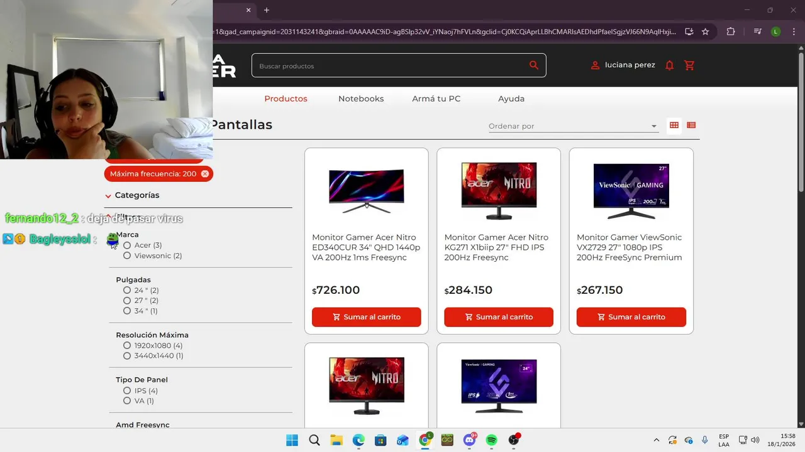Open the Notebooks menu item
The height and width of the screenshot is (452, 805).
pos(361,99)
